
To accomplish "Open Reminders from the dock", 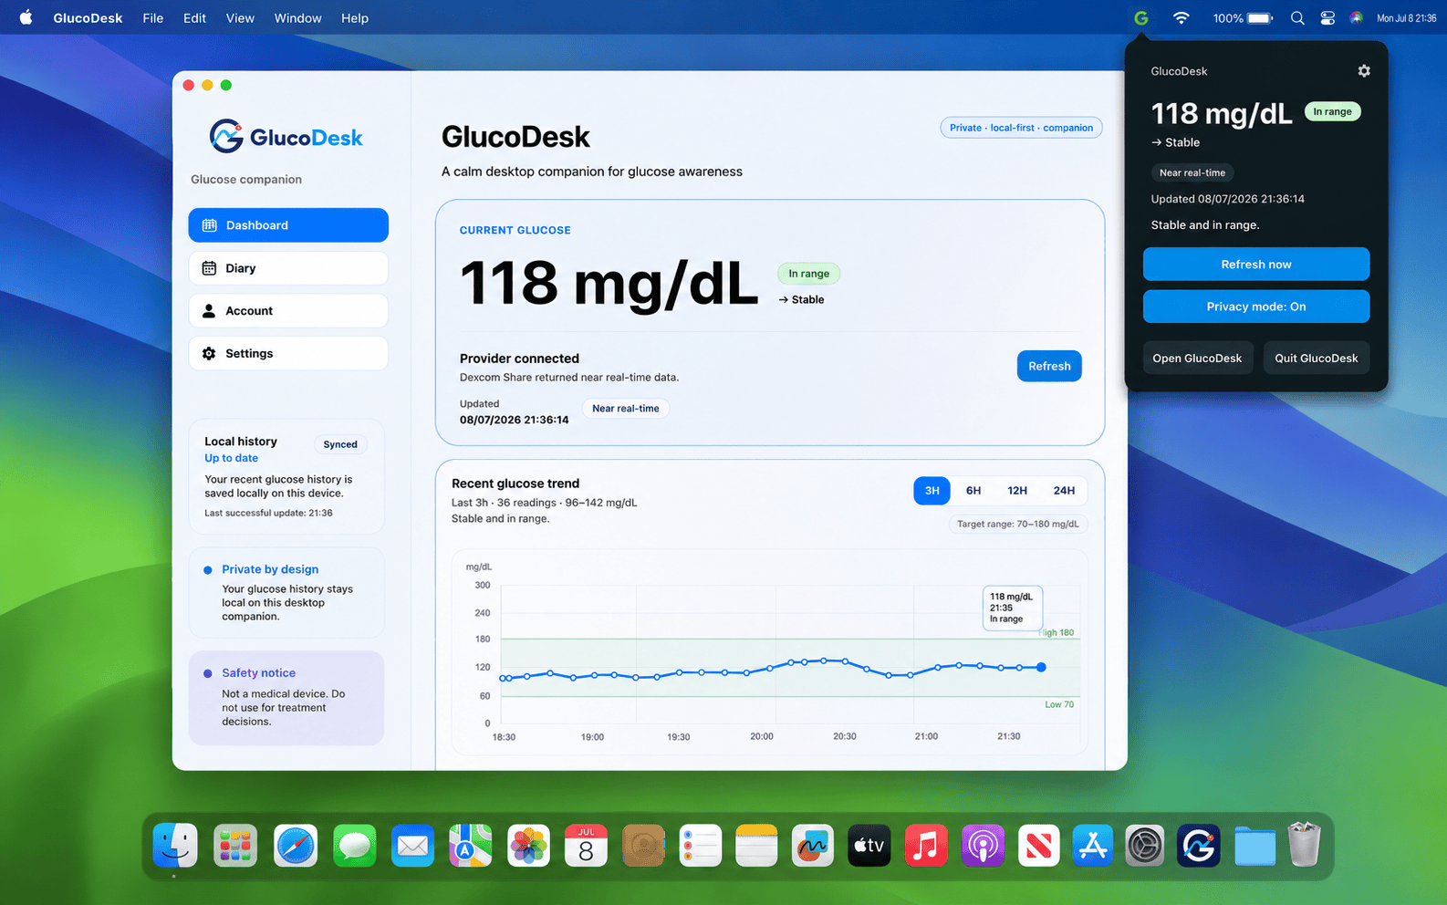I will [700, 846].
